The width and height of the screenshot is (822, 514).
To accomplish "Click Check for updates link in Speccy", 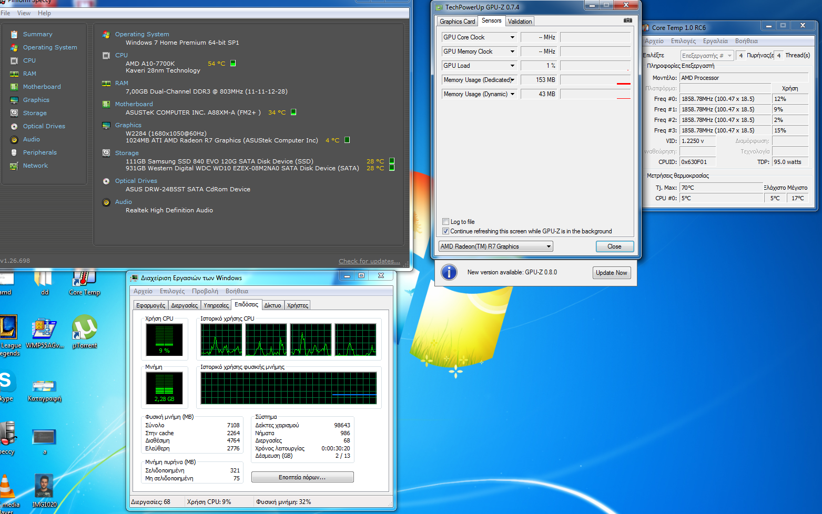I will click(369, 261).
